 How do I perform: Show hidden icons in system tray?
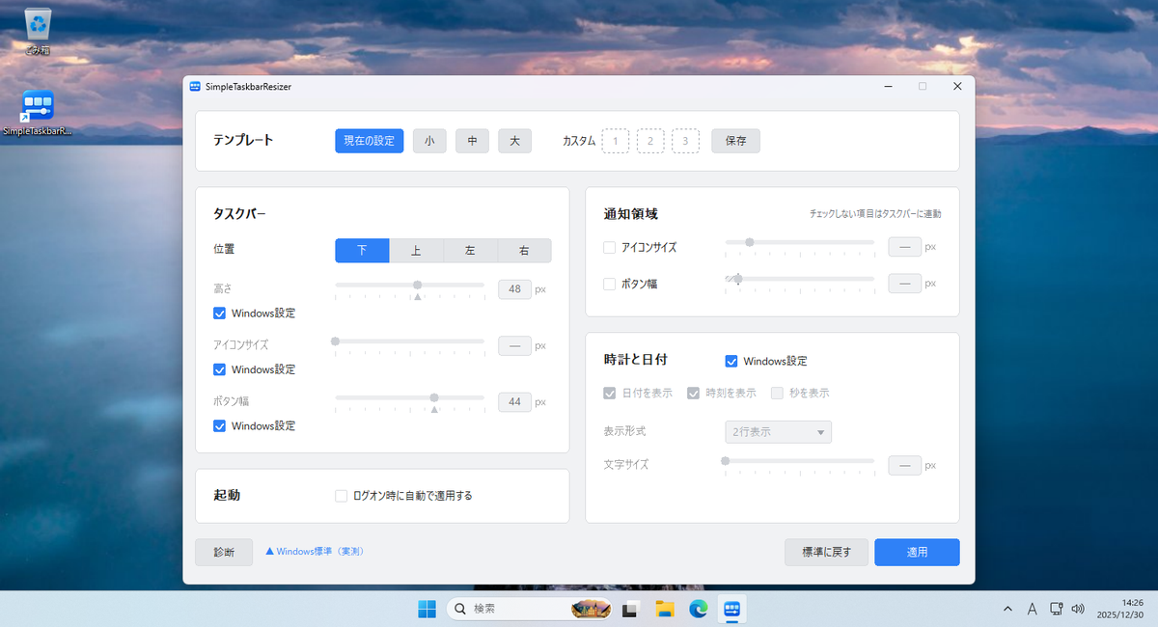pyautogui.click(x=1008, y=609)
